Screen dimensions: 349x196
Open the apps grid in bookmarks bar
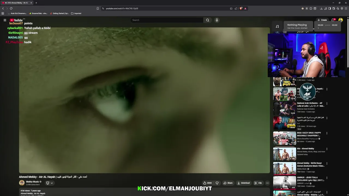pyautogui.click(x=3, y=13)
